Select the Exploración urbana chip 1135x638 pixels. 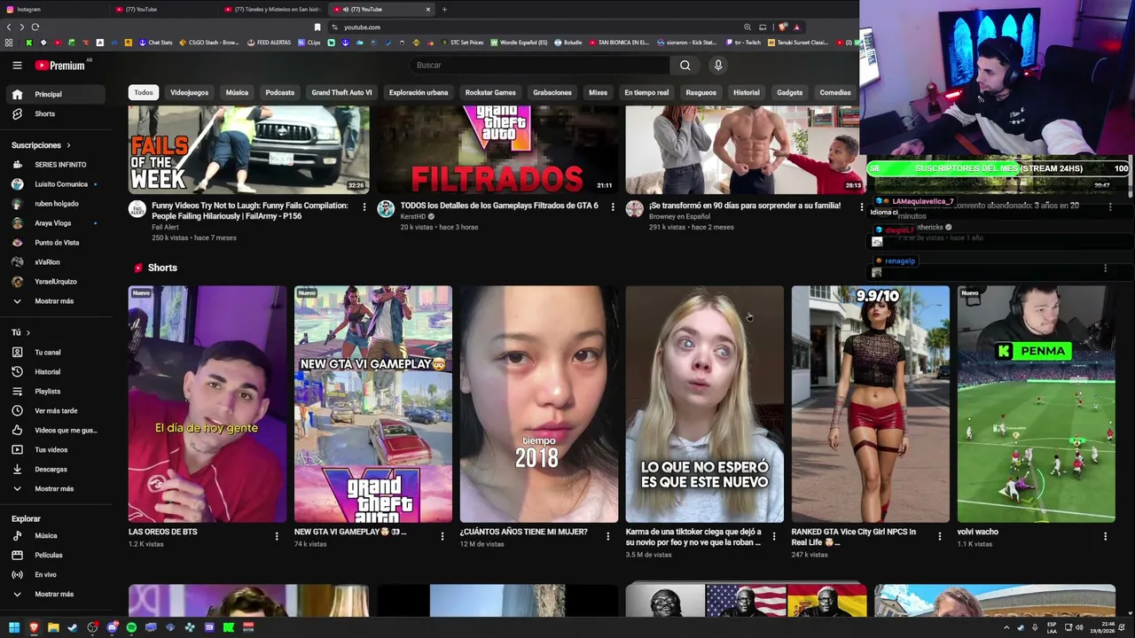[x=419, y=92]
